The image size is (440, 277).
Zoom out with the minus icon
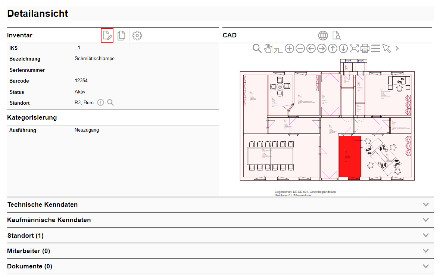pos(300,48)
